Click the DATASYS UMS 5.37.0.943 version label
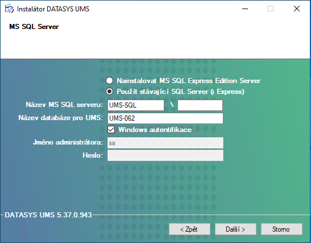This screenshot has height=243, width=311. pyautogui.click(x=48, y=215)
